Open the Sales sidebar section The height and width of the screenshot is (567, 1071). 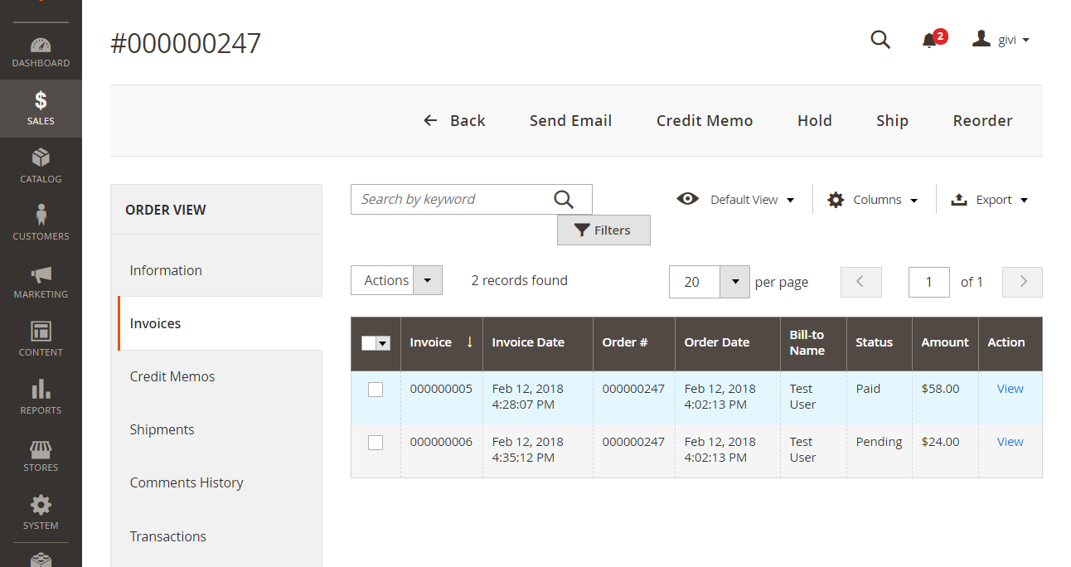click(x=41, y=109)
